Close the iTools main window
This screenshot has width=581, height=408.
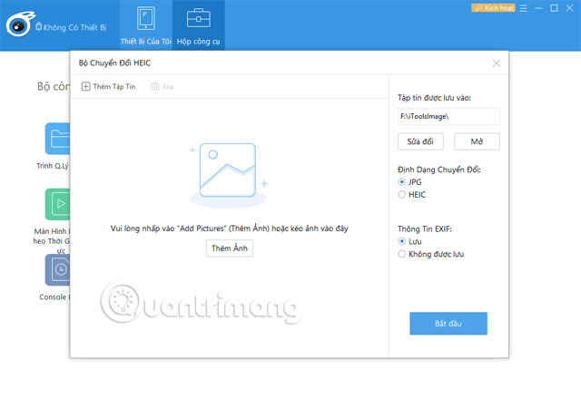pos(569,8)
